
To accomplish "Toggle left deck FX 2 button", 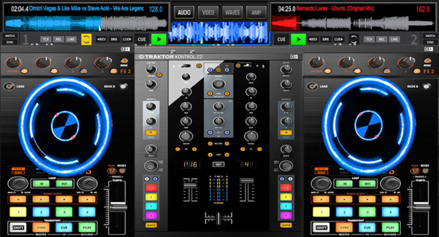I will click(84, 71).
